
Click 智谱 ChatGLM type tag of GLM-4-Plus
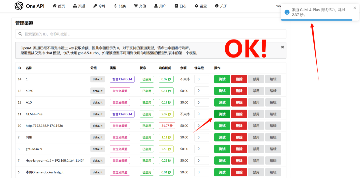pyautogui.click(x=122, y=114)
